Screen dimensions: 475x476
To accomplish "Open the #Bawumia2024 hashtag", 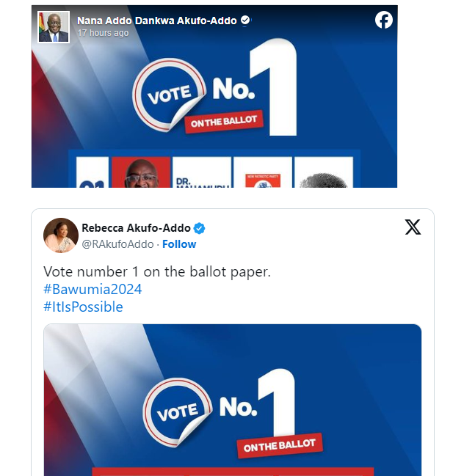I will [93, 289].
